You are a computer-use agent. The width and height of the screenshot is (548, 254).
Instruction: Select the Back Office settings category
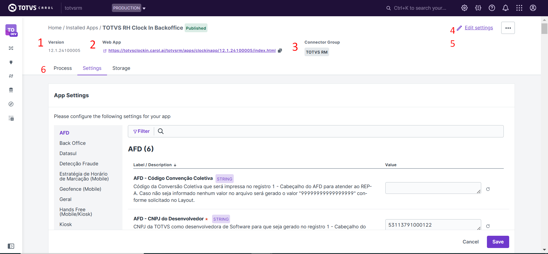[x=72, y=143]
